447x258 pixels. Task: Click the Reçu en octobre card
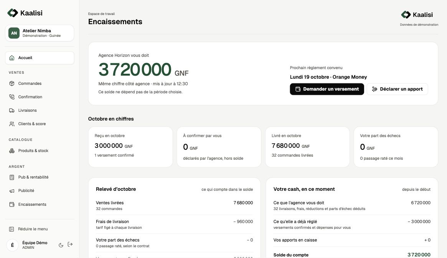(130, 147)
